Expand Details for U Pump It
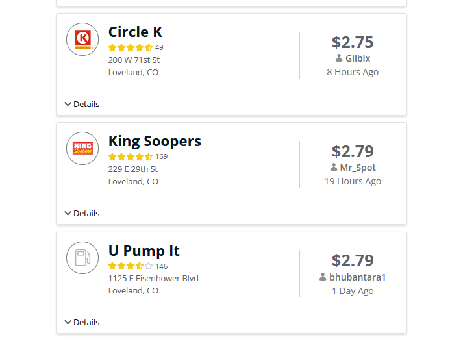463x337 pixels. point(82,322)
